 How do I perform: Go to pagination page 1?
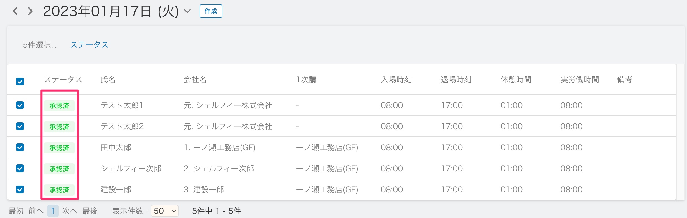click(x=53, y=211)
